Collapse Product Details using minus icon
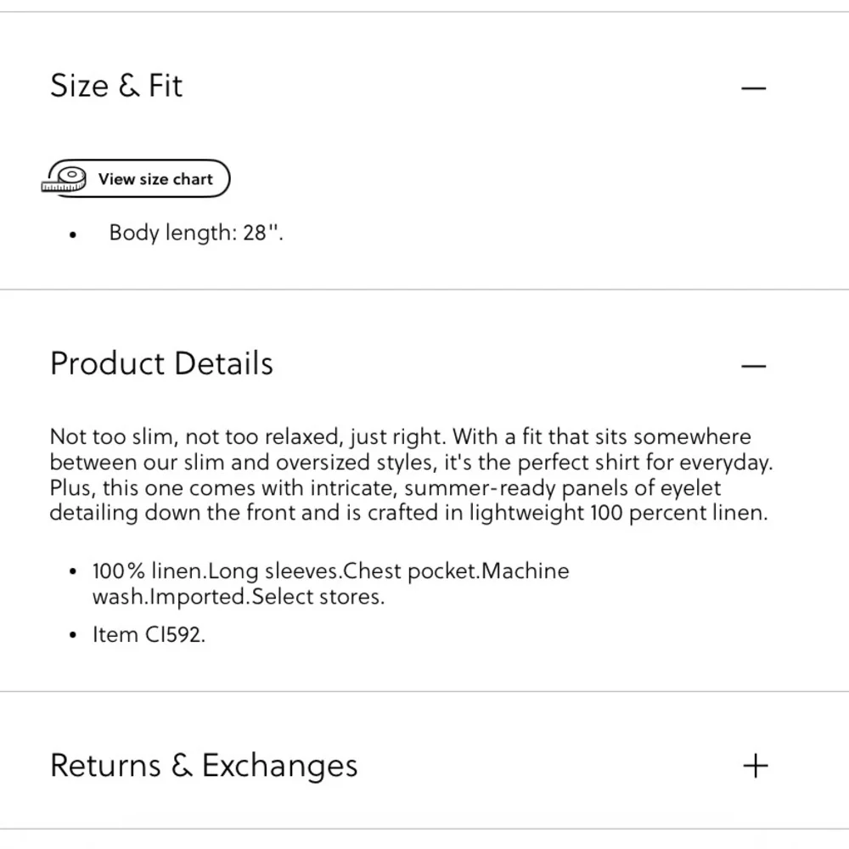The image size is (849, 849). point(754,366)
